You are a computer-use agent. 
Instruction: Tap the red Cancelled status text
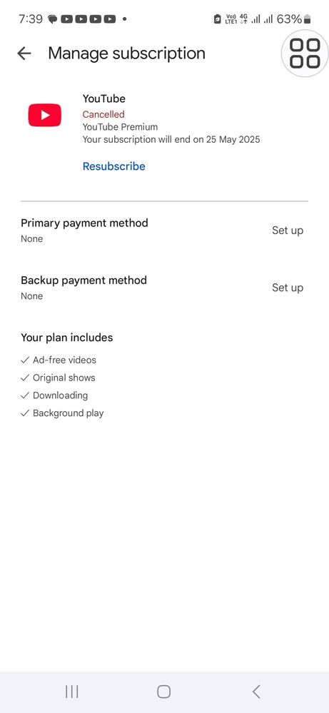[103, 114]
